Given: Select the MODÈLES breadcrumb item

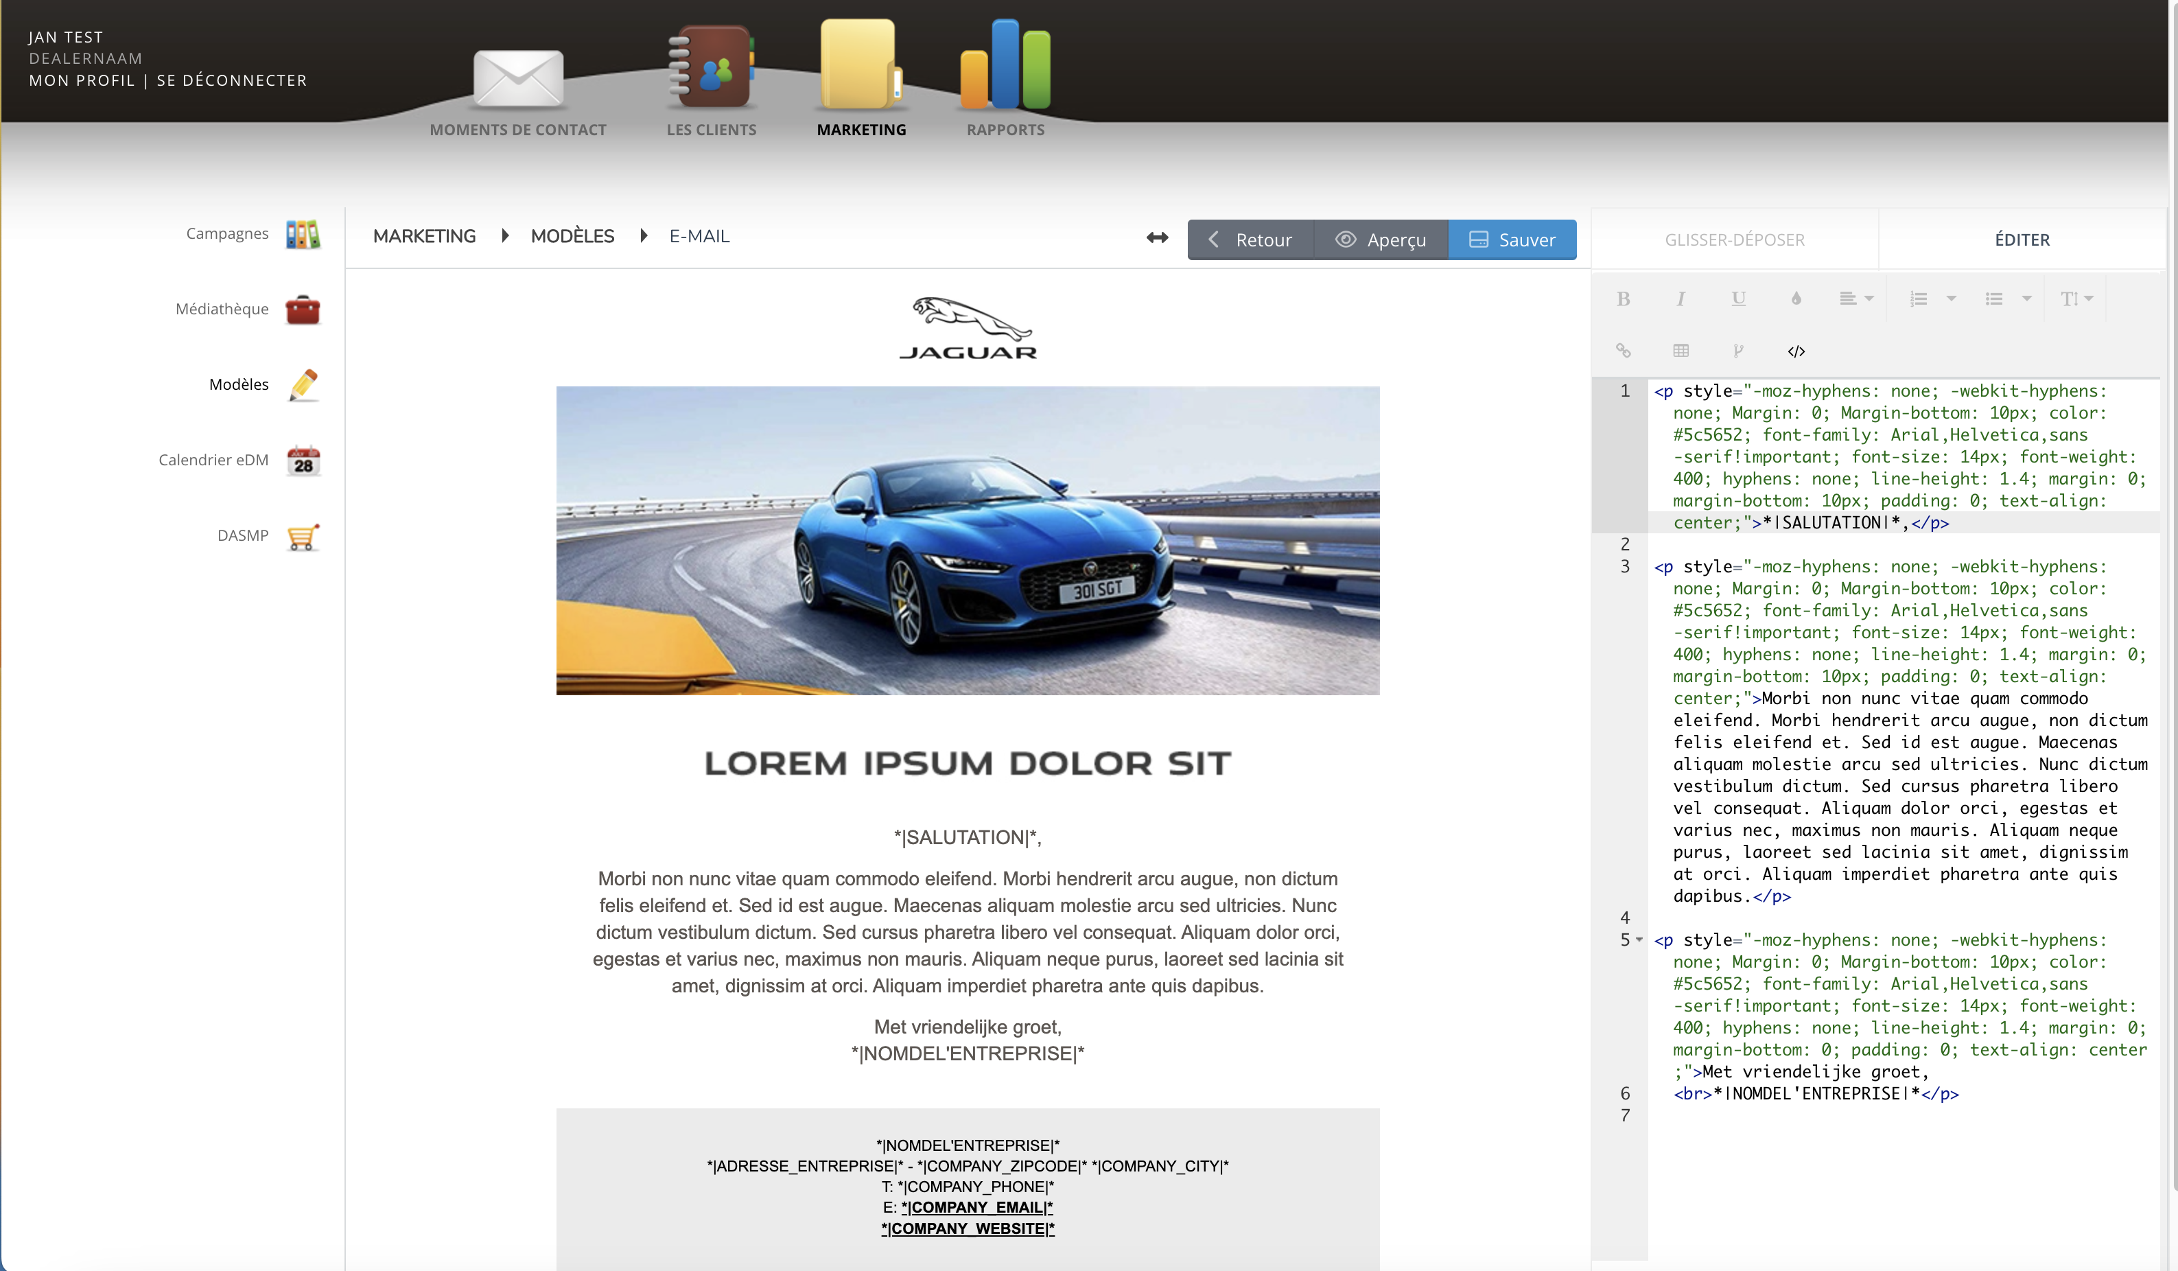Looking at the screenshot, I should pos(572,235).
